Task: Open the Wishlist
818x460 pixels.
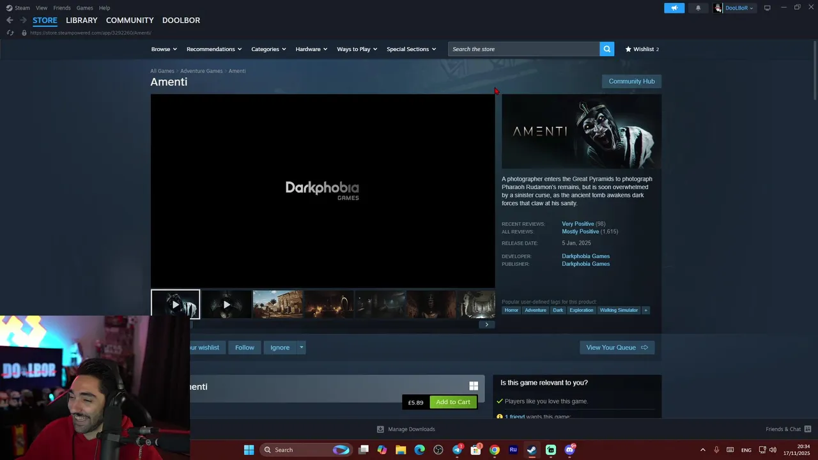Action: click(x=642, y=49)
